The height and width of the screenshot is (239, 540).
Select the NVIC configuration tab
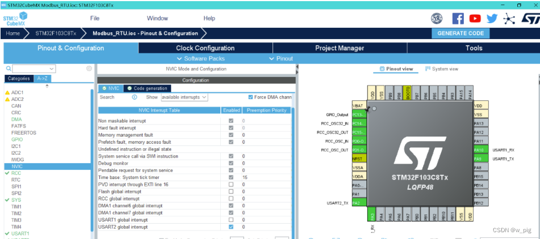coord(111,88)
